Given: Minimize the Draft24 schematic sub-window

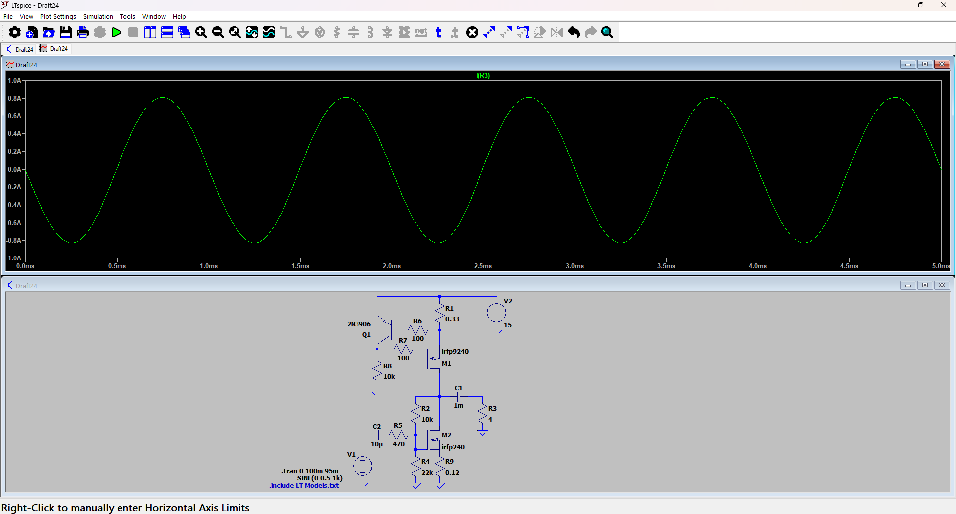Looking at the screenshot, I should 908,285.
